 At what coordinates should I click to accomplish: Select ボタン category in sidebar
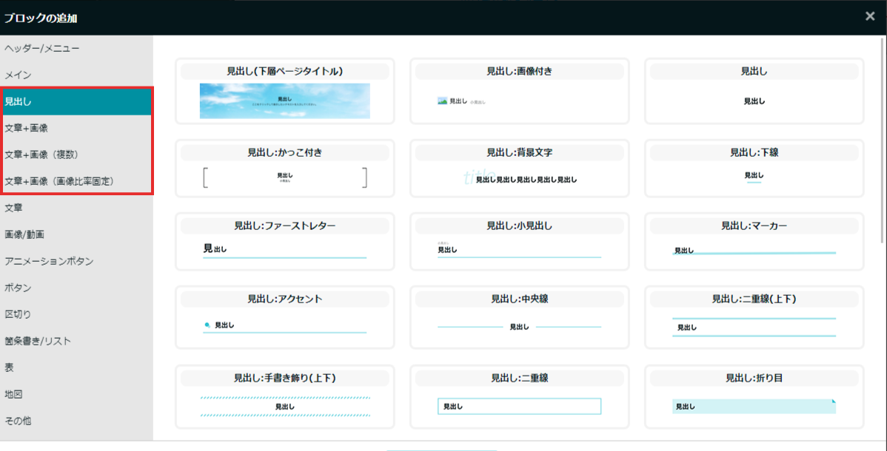tap(76, 288)
